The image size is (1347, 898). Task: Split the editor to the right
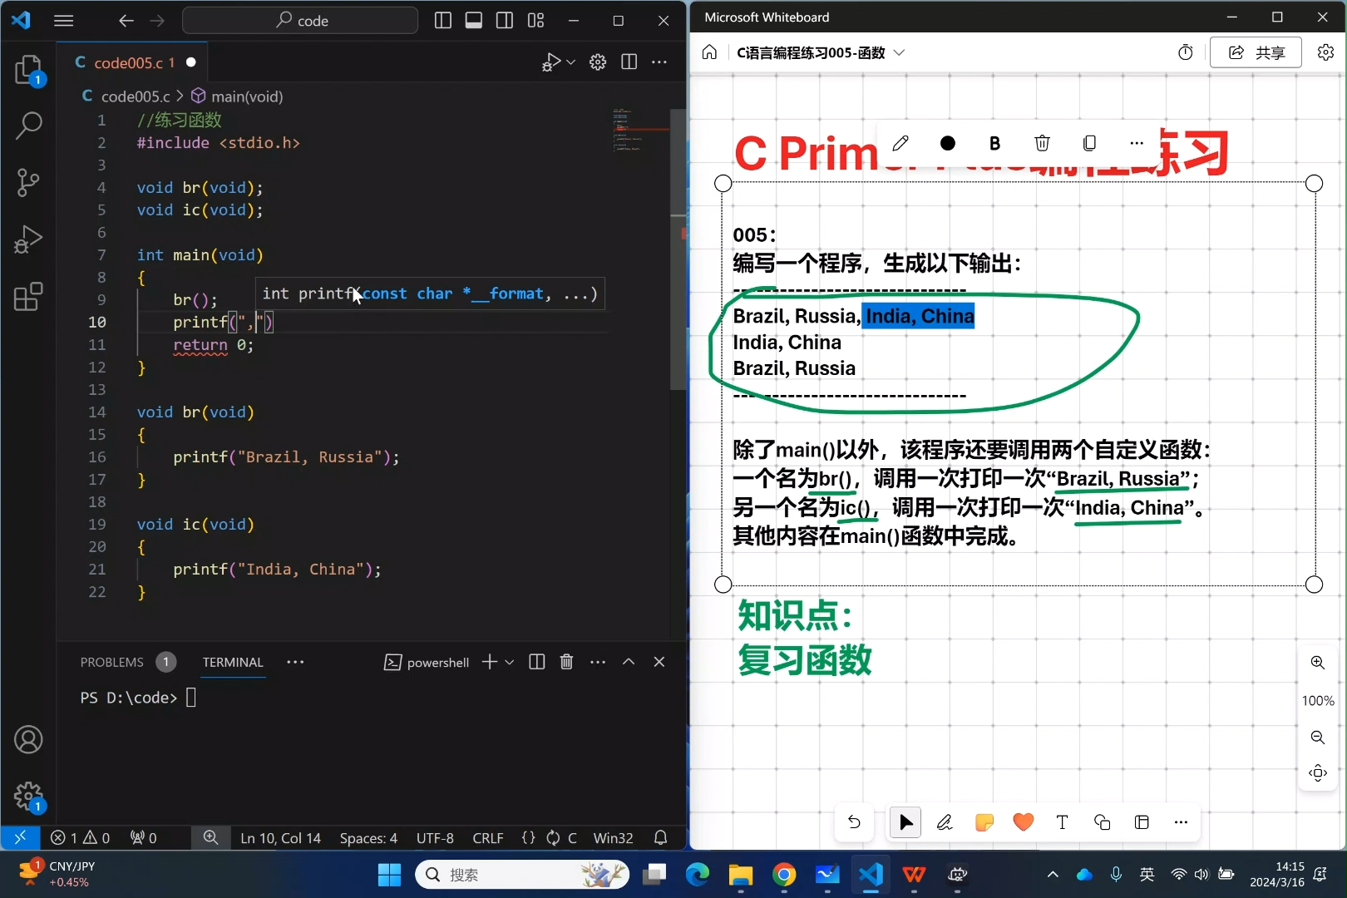pos(629,62)
